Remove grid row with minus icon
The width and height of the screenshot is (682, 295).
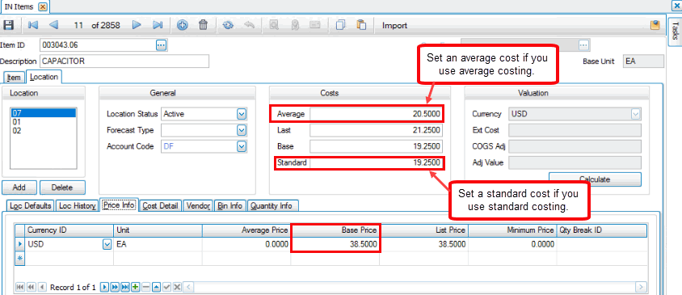pos(146,287)
